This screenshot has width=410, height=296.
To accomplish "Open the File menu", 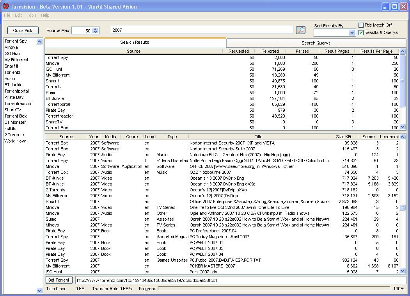I will [x=7, y=15].
